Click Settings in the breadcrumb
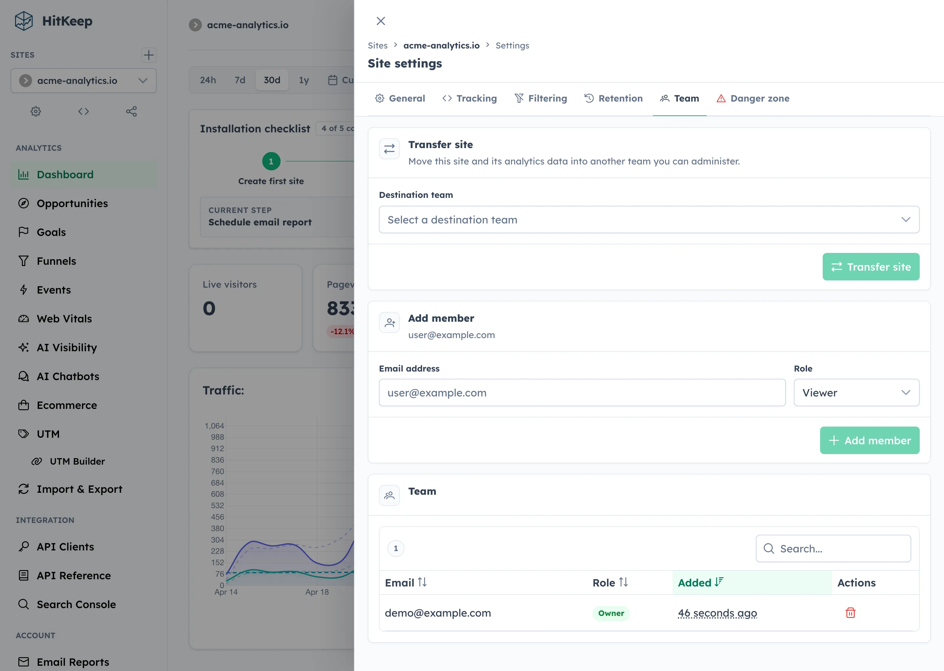This screenshot has height=671, width=944. point(512,46)
